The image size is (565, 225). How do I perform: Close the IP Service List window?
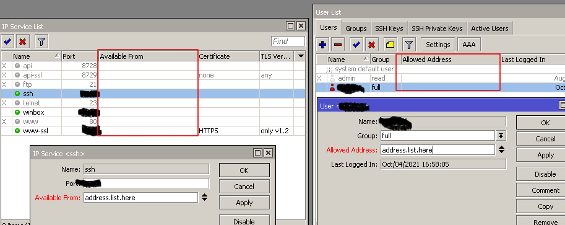[x=301, y=25]
